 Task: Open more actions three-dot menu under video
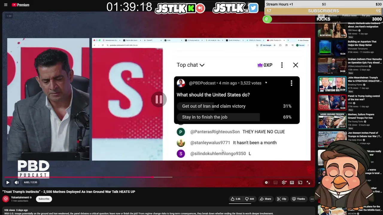click(x=312, y=199)
